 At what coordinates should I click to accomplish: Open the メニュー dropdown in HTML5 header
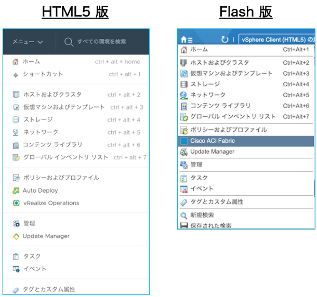[28, 42]
